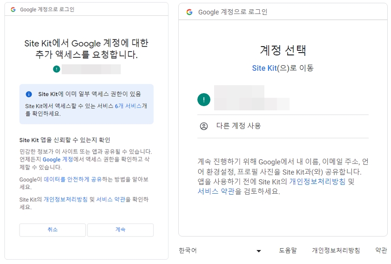Click the green account avatar in left dialog
The height and width of the screenshot is (264, 391).
pos(57,69)
